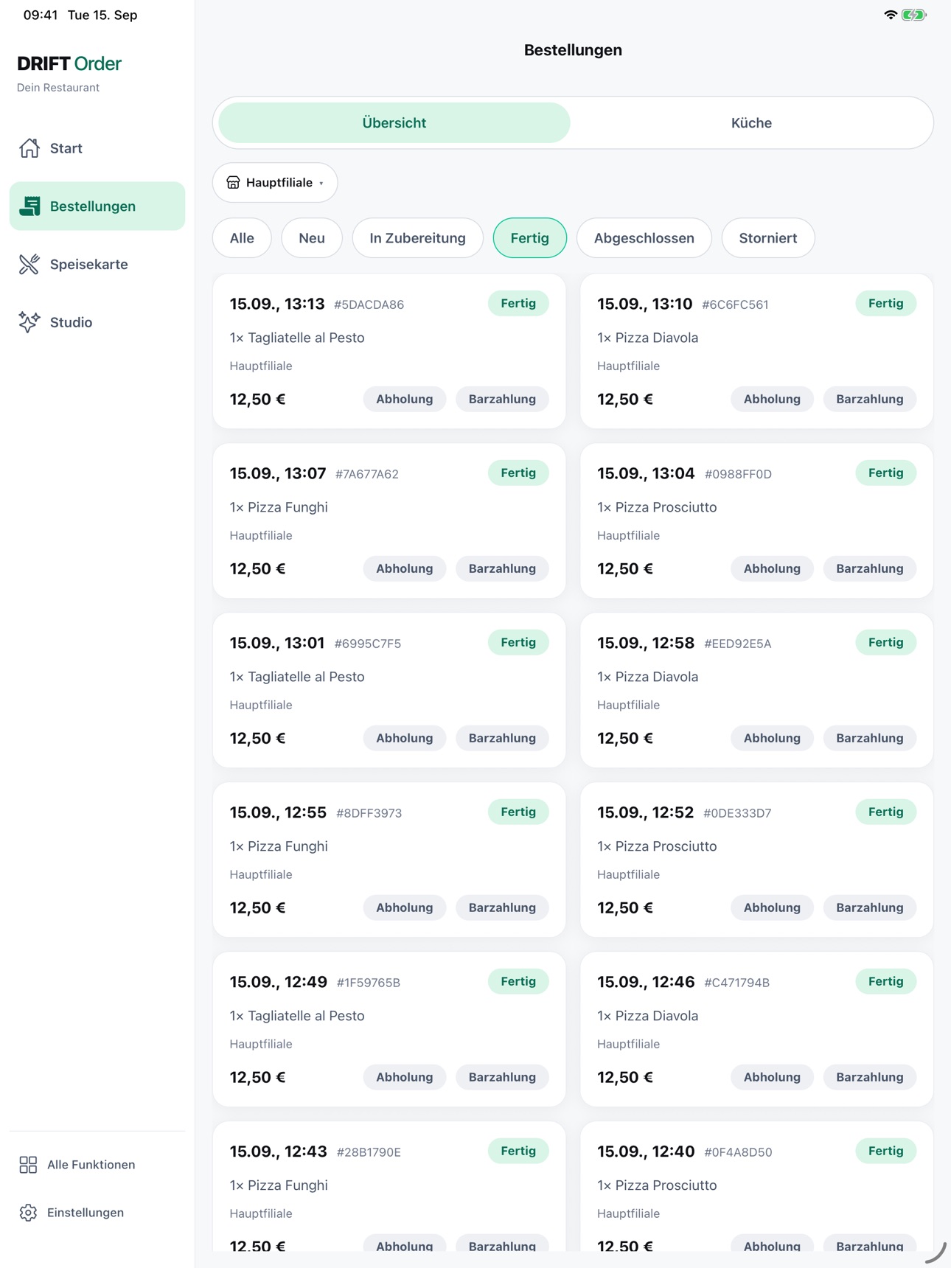Screen dimensions: 951x1268
Task: Click Abholung tag on 12:52 order
Action: 772,908
